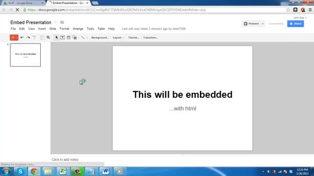Open the Slide menu
The image size is (314, 176).
[x=52, y=29]
